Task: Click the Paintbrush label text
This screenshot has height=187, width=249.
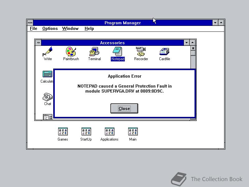Action: [71, 59]
